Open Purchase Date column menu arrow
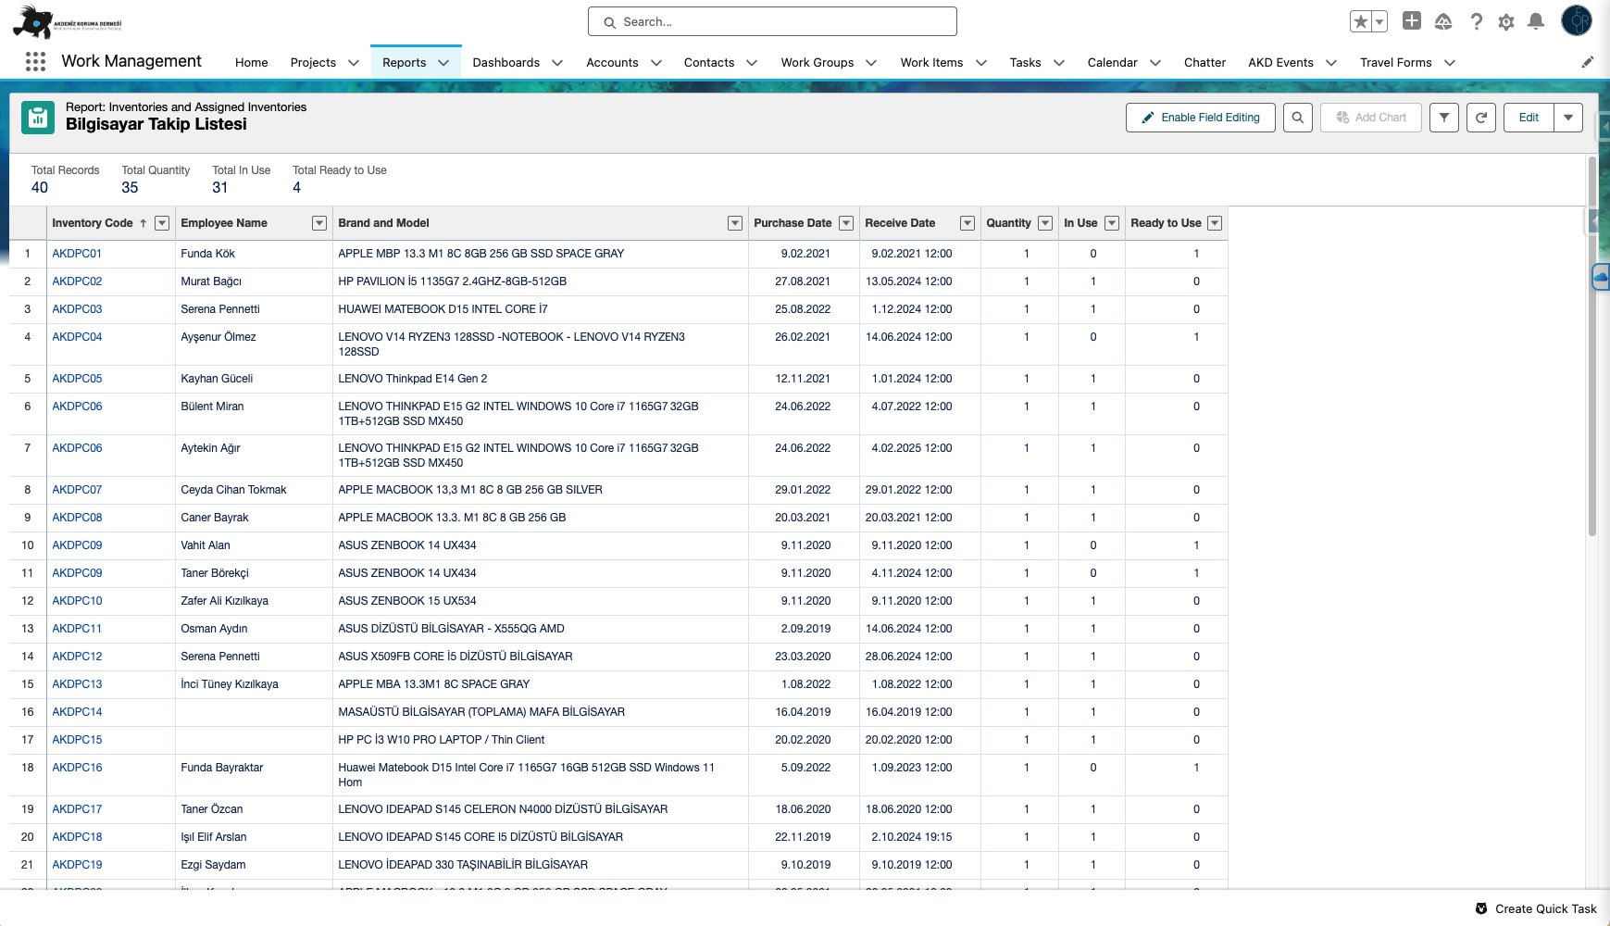 (x=846, y=223)
